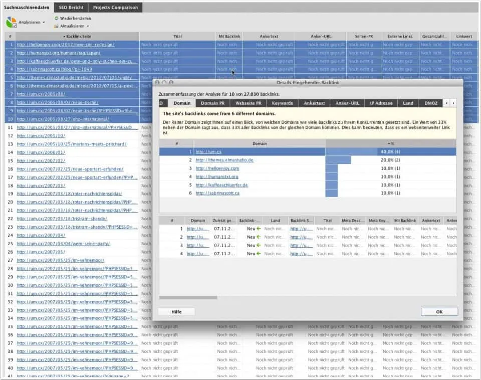This screenshot has height=380, width=481.
Task: Open the Analysieren dropdown arrow
Action: (44, 23)
